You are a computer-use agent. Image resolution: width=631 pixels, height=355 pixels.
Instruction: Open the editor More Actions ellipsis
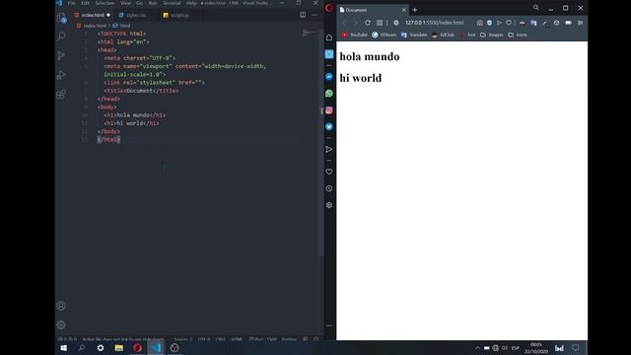click(315, 15)
